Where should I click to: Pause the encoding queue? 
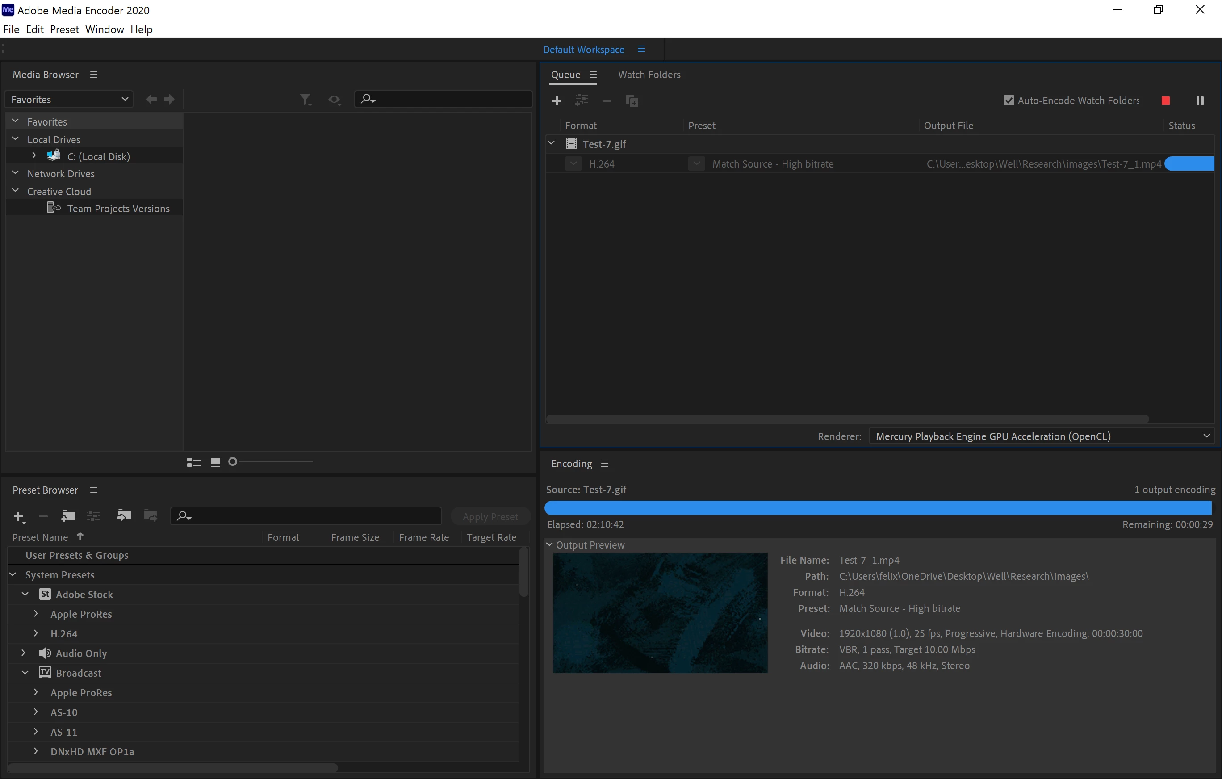[x=1200, y=101]
